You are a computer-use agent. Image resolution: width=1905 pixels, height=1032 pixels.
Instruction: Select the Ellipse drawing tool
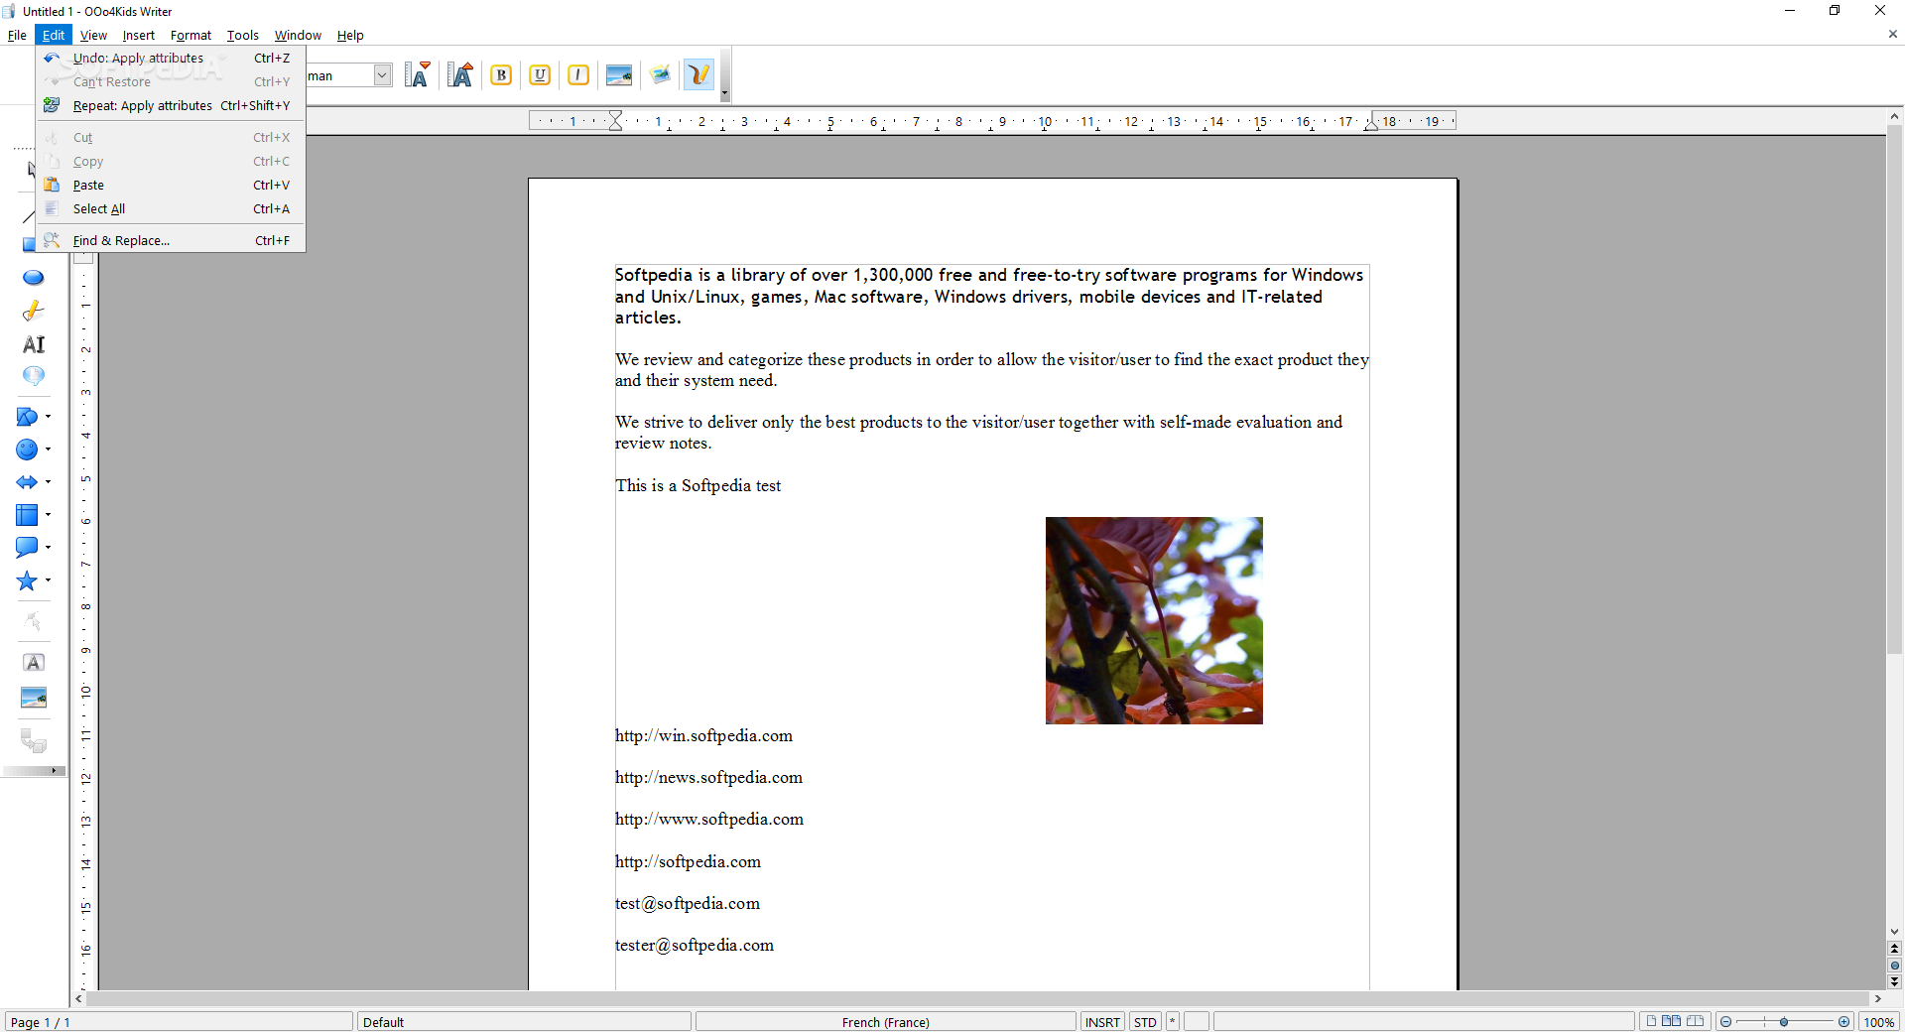(33, 278)
